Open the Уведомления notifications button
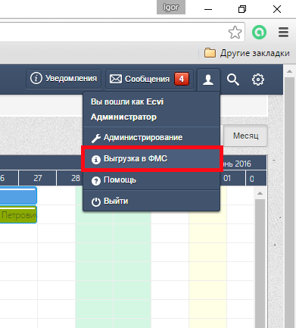This screenshot has width=296, height=328. pos(64,79)
